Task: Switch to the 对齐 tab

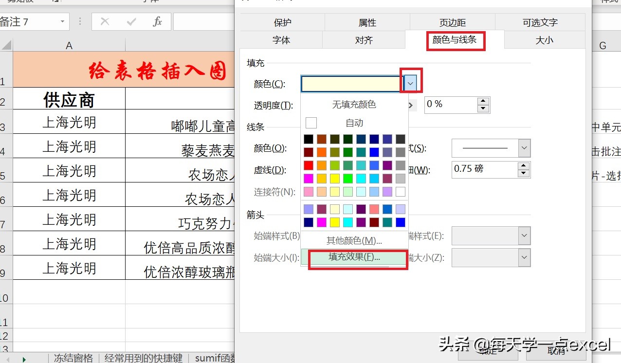Action: click(x=364, y=40)
